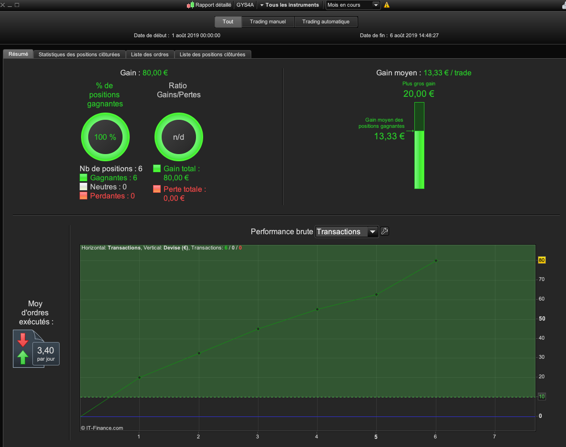Switch to Liste des ordres tab
Viewport: 566px width, 447px height.
150,54
